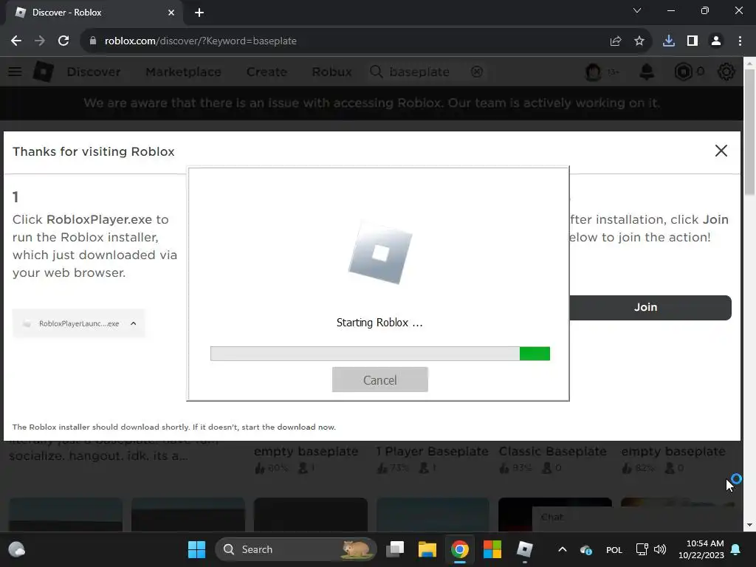Open the Marketplace nav item
Image resolution: width=756 pixels, height=567 pixels.
pyautogui.click(x=183, y=72)
